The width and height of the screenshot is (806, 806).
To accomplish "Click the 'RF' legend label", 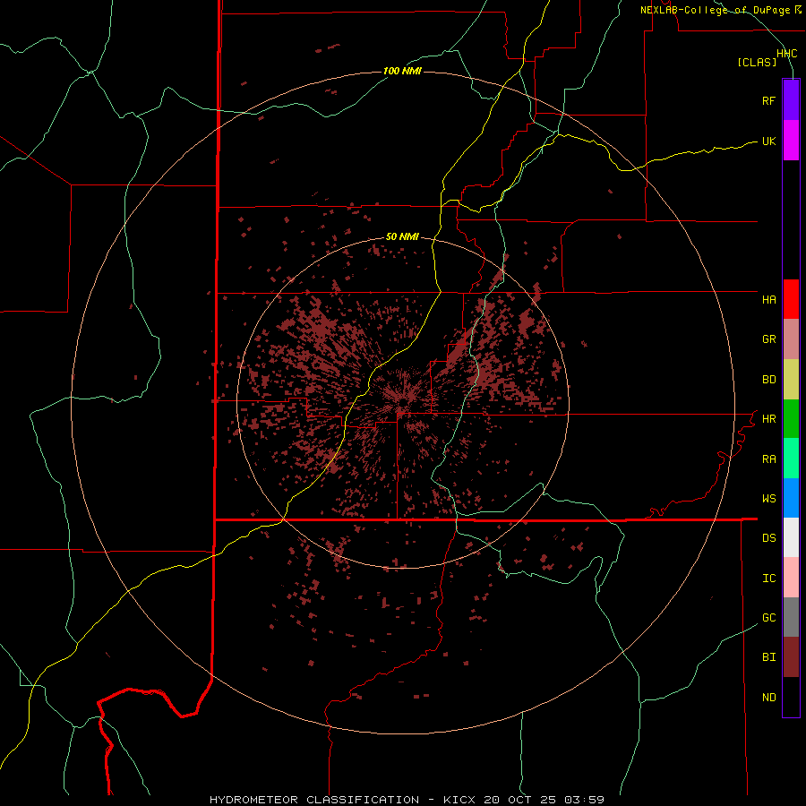I will (x=768, y=100).
